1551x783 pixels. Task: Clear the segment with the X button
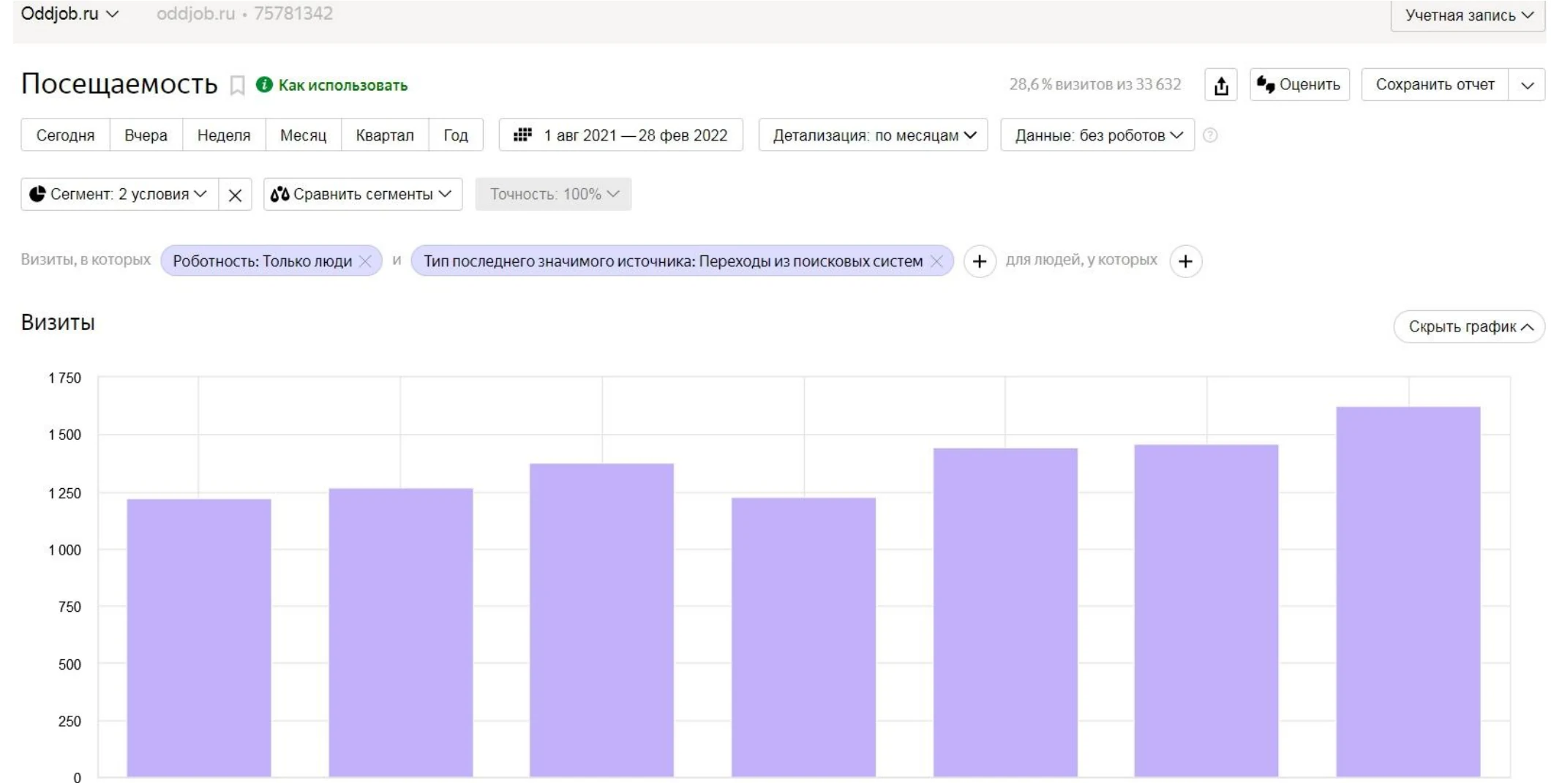pos(235,195)
